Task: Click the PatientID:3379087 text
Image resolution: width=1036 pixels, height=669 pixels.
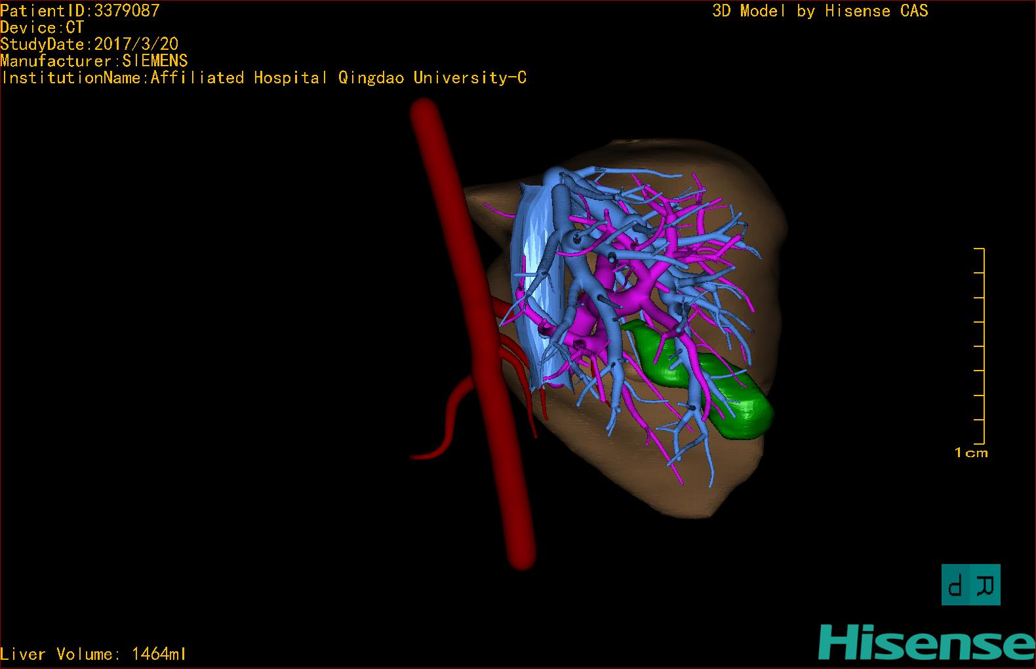Action: click(80, 10)
